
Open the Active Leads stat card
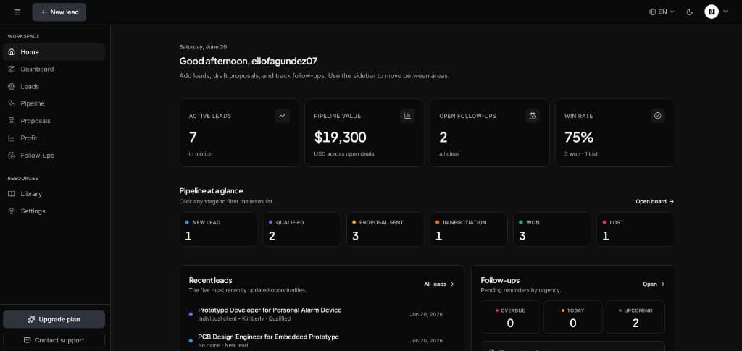click(239, 132)
